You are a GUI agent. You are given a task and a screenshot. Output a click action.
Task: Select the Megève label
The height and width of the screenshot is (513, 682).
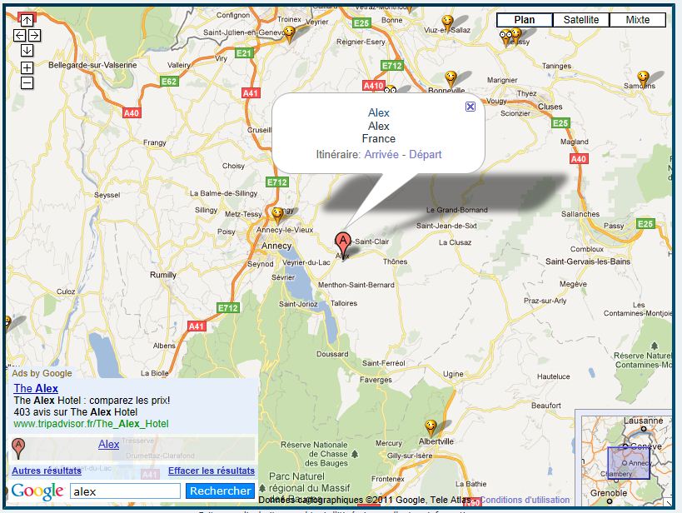coord(573,284)
